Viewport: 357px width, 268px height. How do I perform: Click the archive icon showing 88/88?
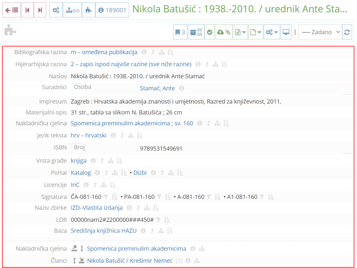(x=196, y=32)
